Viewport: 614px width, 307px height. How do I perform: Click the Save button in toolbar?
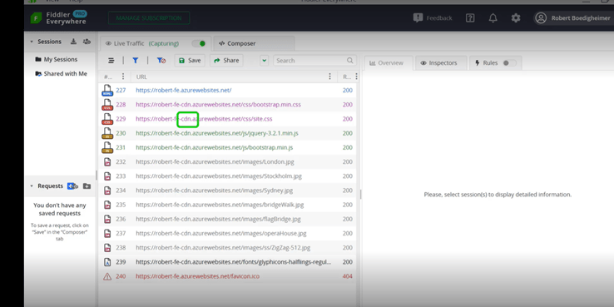coord(190,61)
